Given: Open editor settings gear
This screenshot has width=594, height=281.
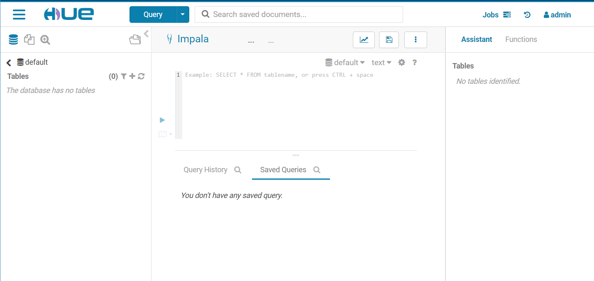Looking at the screenshot, I should 401,63.
